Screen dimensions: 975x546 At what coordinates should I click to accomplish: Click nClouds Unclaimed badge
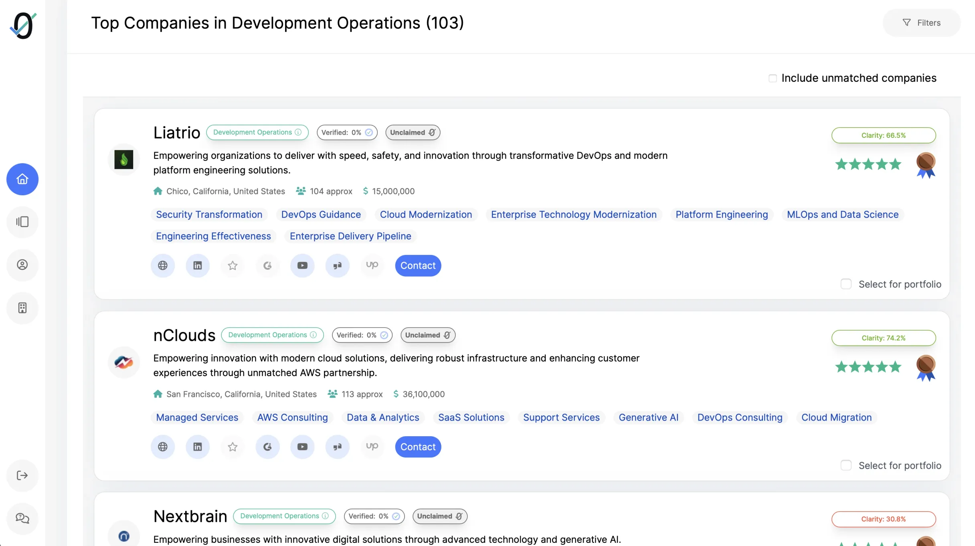428,335
